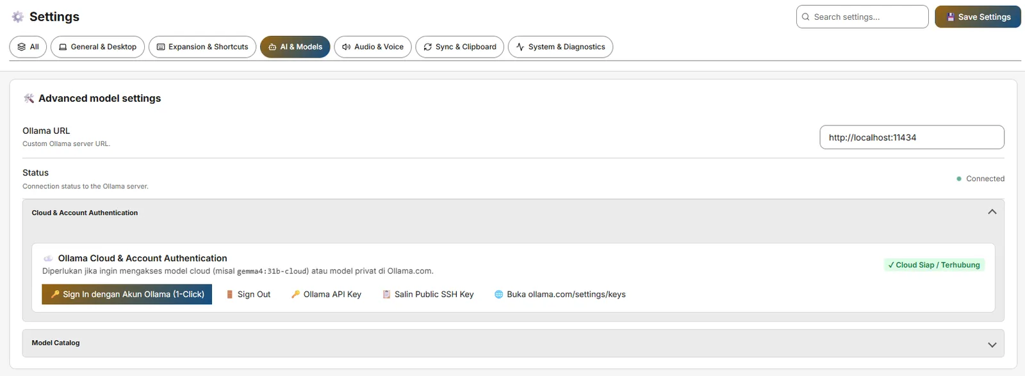Click Salin Public SSH Key
Screen dimensions: 1025x376
(x=428, y=294)
